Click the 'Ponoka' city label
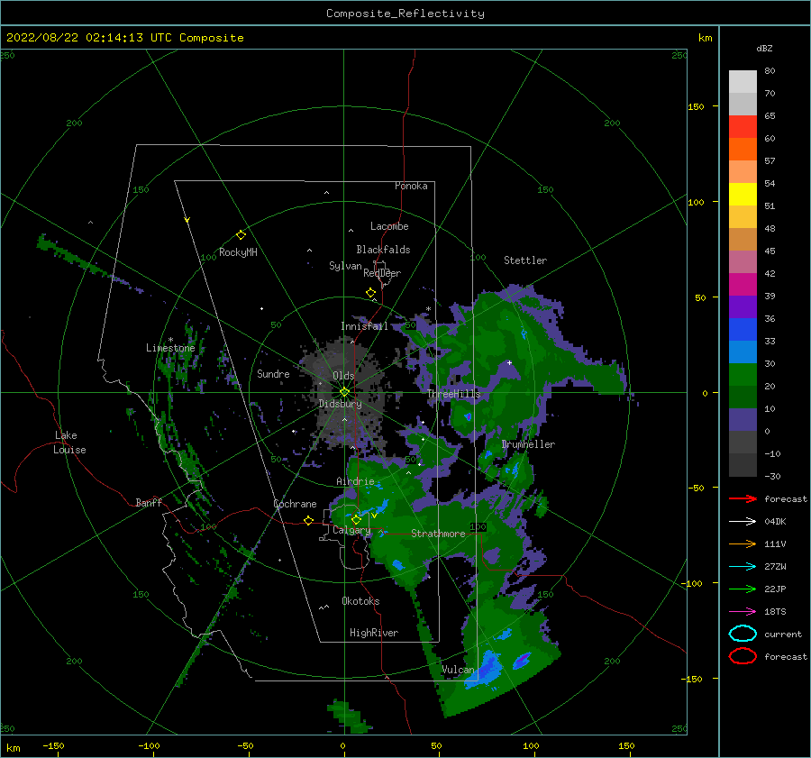 click(411, 186)
